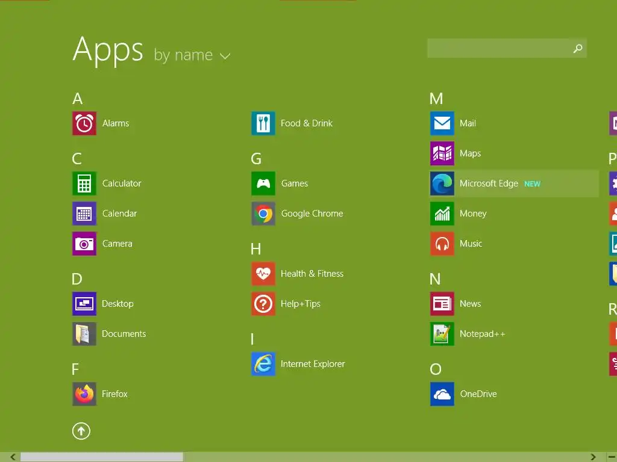Click the 'Notepad++' text label
Image resolution: width=617 pixels, height=462 pixels.
483,334
